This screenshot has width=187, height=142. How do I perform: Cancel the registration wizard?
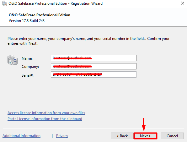tap(172, 136)
